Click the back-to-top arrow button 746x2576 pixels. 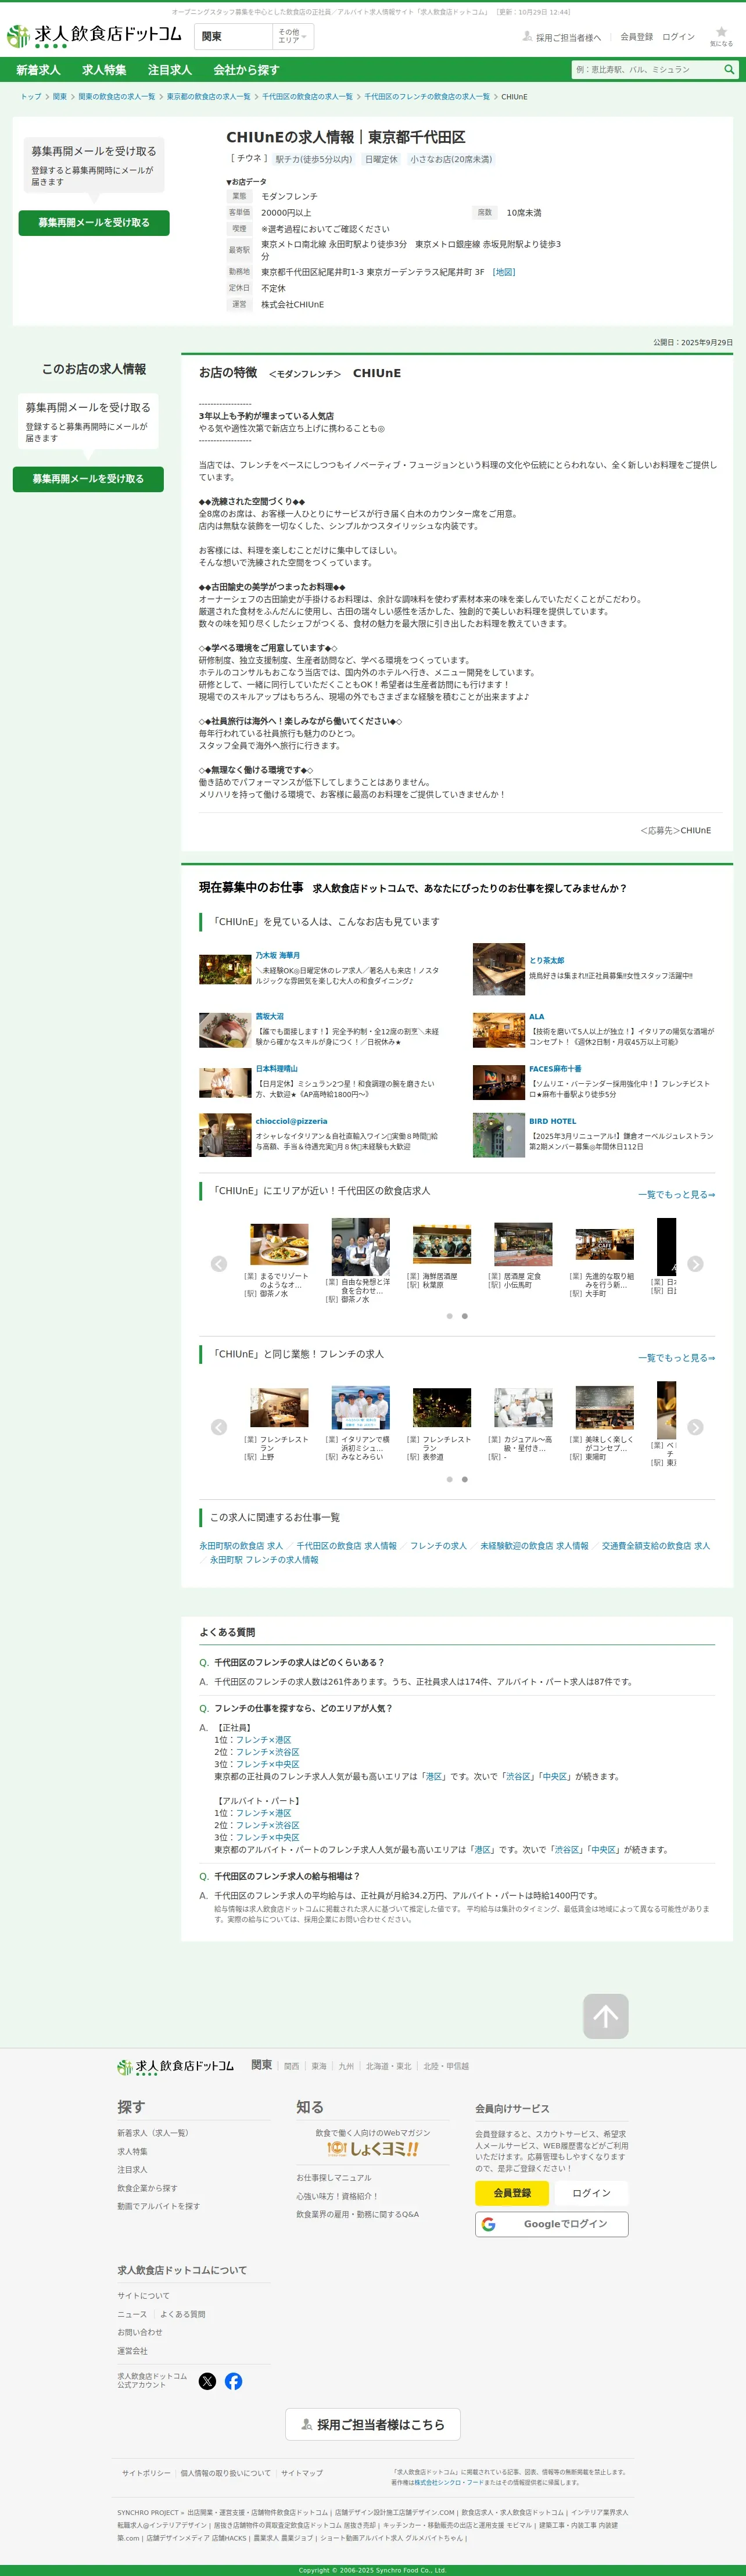coord(606,2016)
